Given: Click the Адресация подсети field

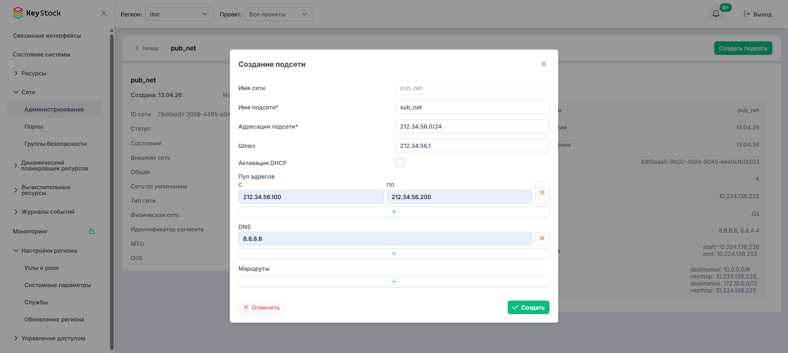Looking at the screenshot, I should (472, 127).
